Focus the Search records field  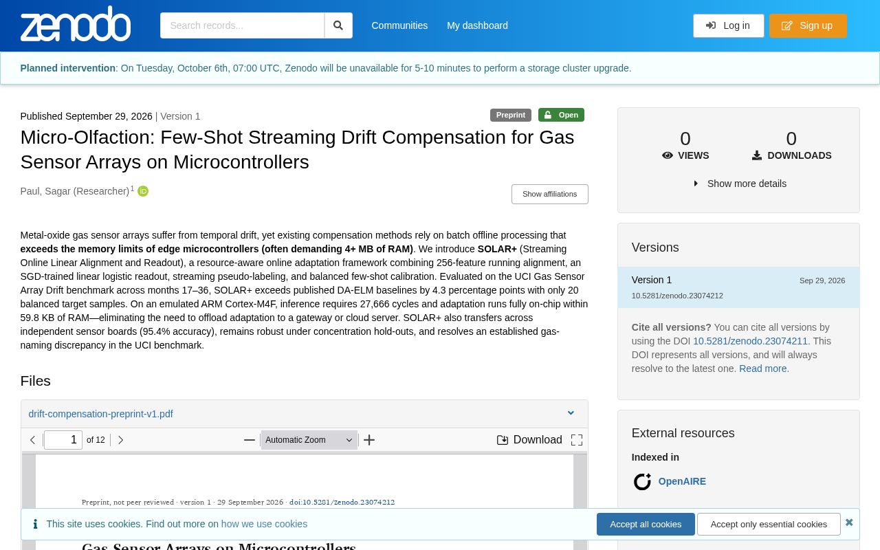242,25
